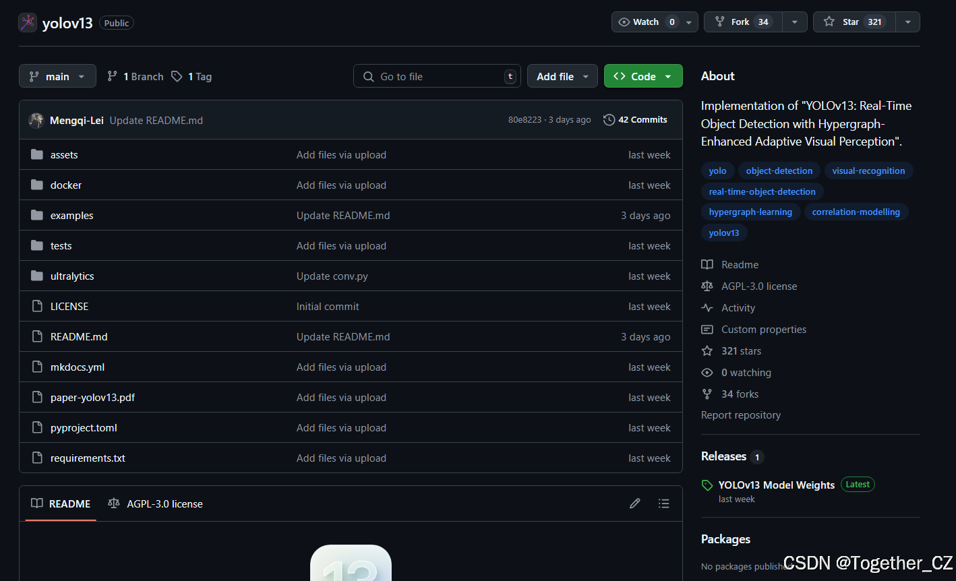956x581 pixels.
Task: Click the Mengqi-Lei author avatar
Action: [x=36, y=120]
